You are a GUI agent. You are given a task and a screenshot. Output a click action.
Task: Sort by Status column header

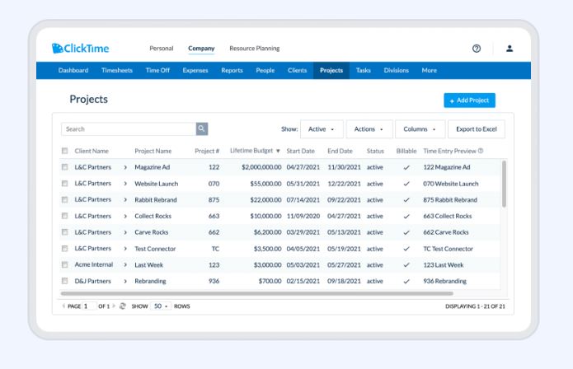(x=375, y=151)
